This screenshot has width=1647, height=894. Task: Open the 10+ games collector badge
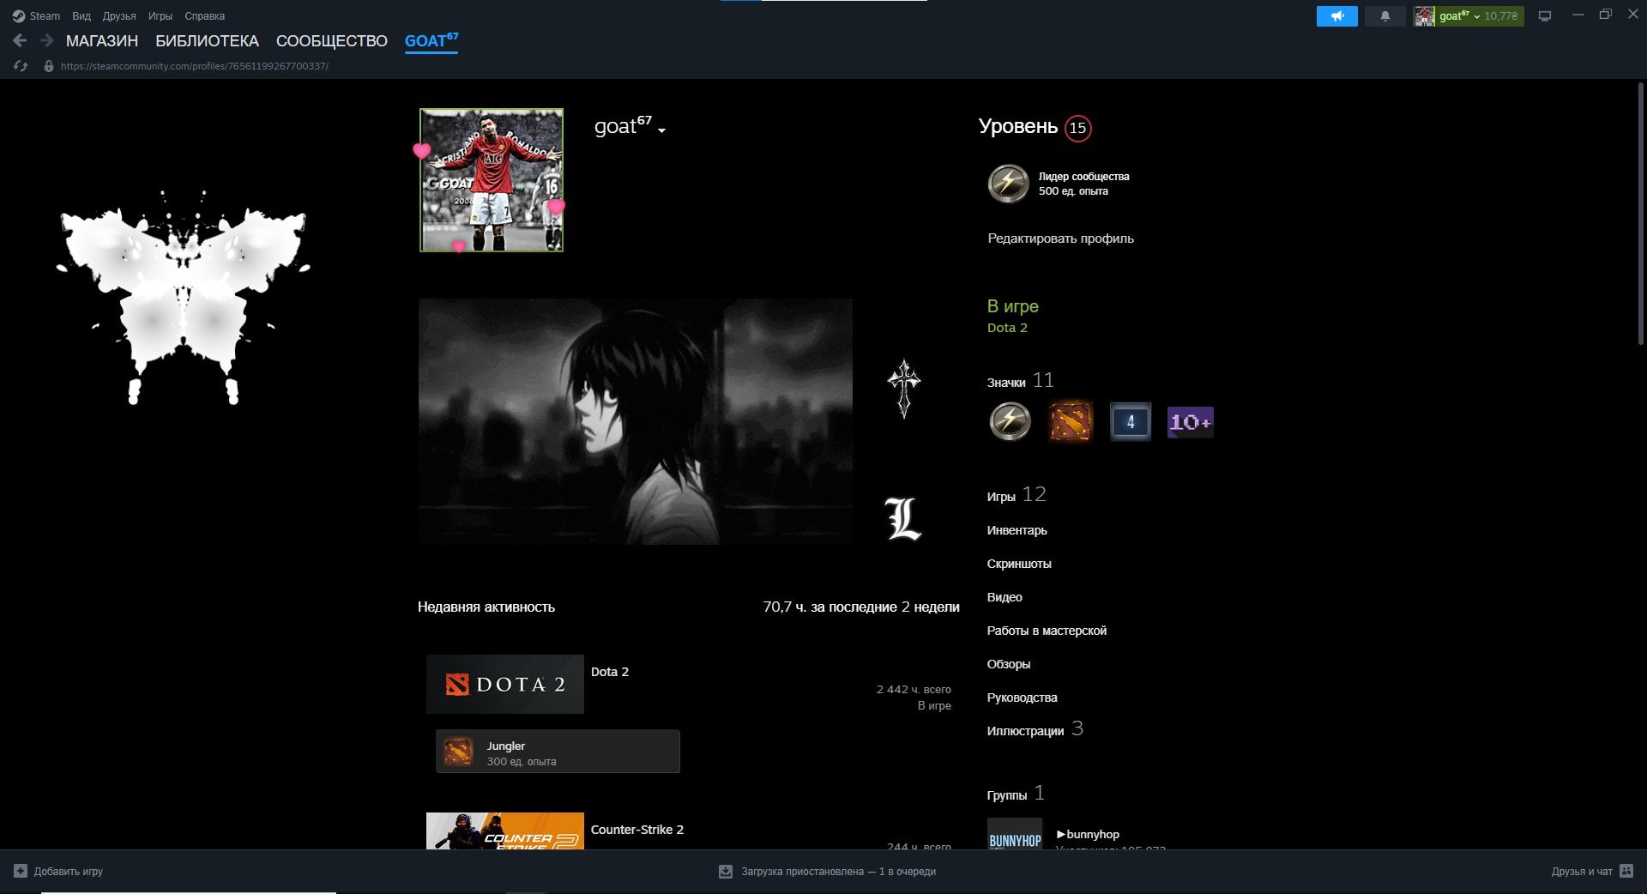point(1191,422)
